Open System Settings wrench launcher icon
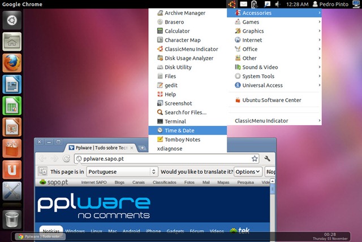Screen dimensions: 362x242 pos(12,191)
